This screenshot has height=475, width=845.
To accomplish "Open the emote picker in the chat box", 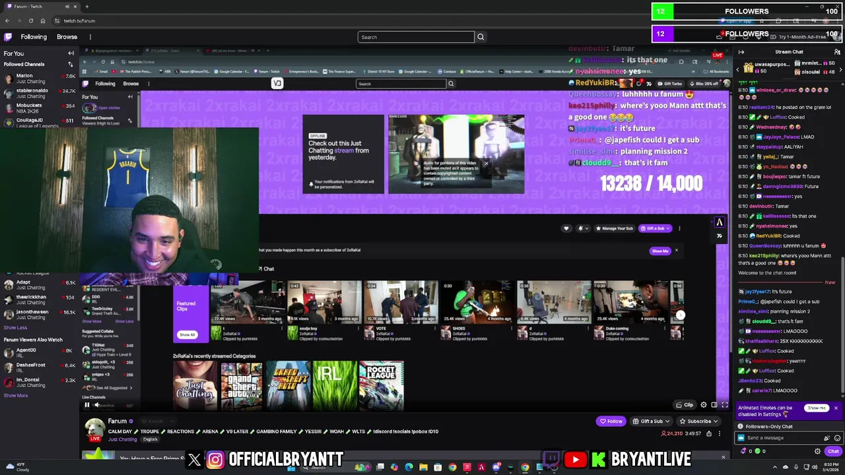I will (x=837, y=438).
